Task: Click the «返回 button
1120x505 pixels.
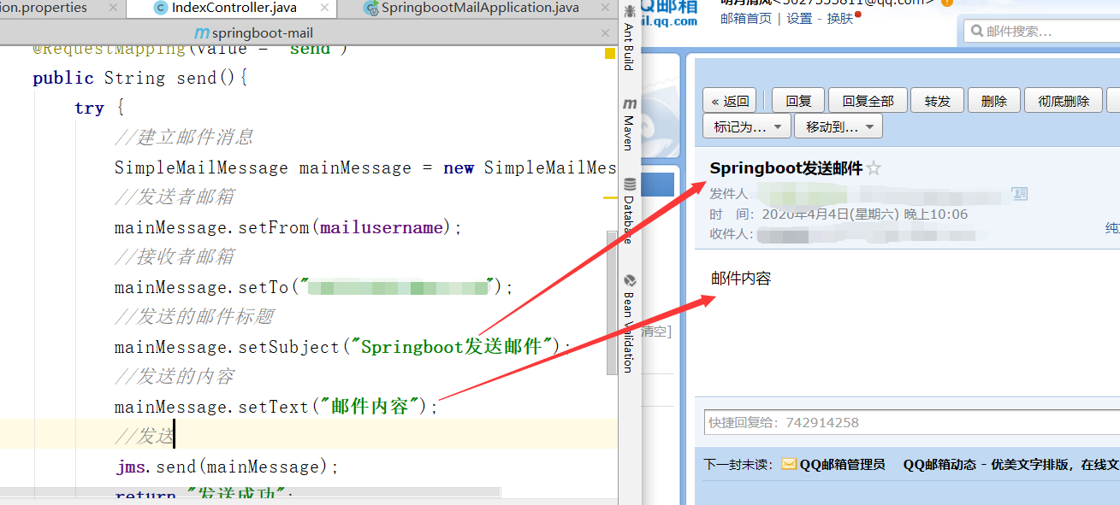Action: 730,100
